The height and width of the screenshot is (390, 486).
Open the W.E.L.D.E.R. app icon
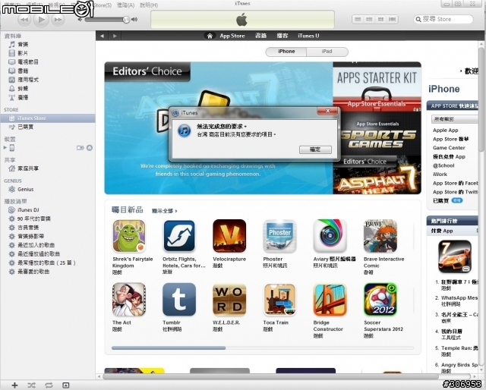[229, 300]
